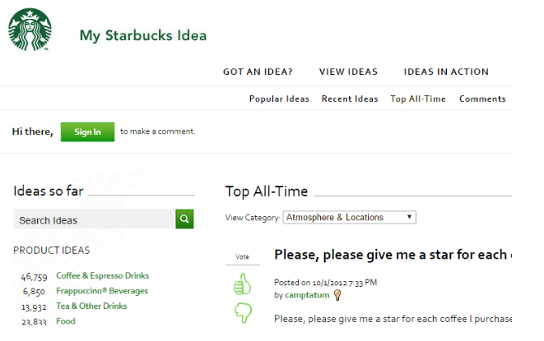Open the Ideas in Action menu
This screenshot has height=341, width=544.
point(445,71)
